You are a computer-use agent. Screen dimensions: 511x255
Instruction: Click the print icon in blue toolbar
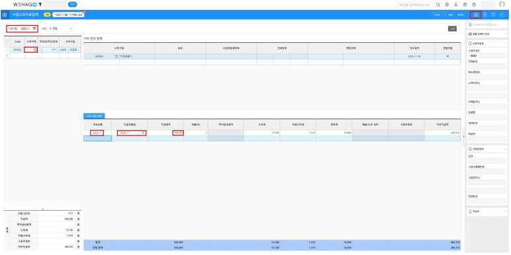[x=476, y=15]
